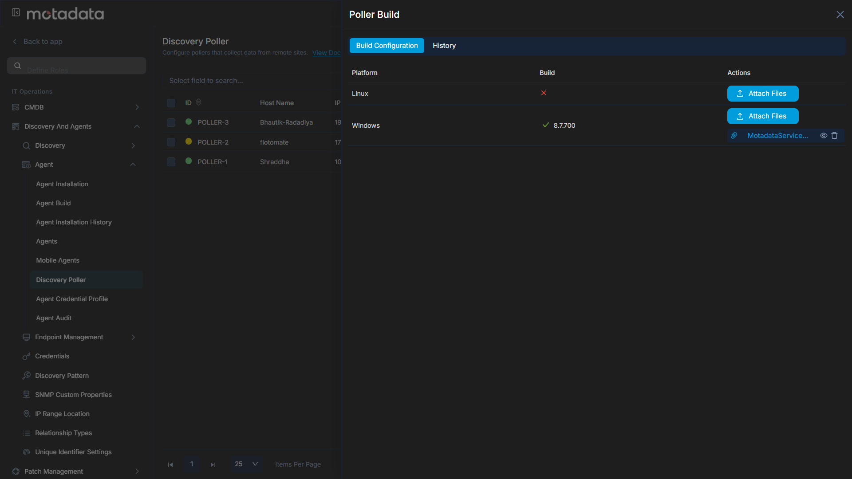Open the MotadataService attachment link
Screen dimensions: 852x479
(777, 136)
